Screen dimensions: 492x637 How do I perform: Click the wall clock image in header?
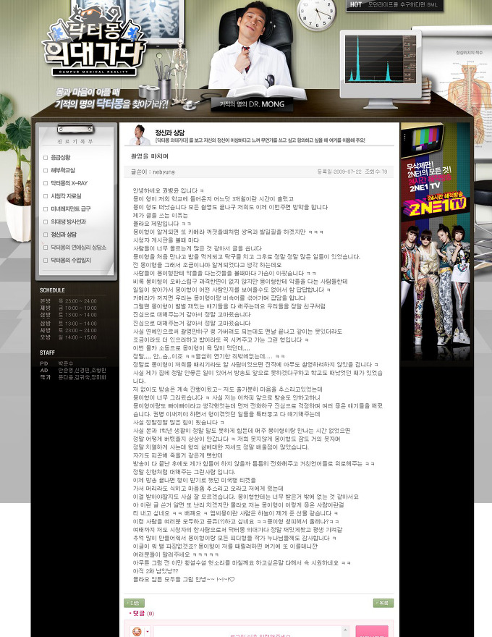coord(317,14)
